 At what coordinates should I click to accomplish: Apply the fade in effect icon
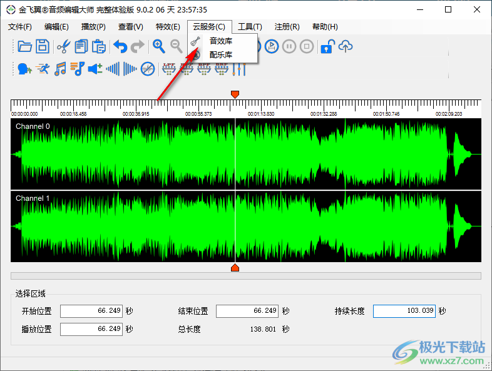[113, 69]
